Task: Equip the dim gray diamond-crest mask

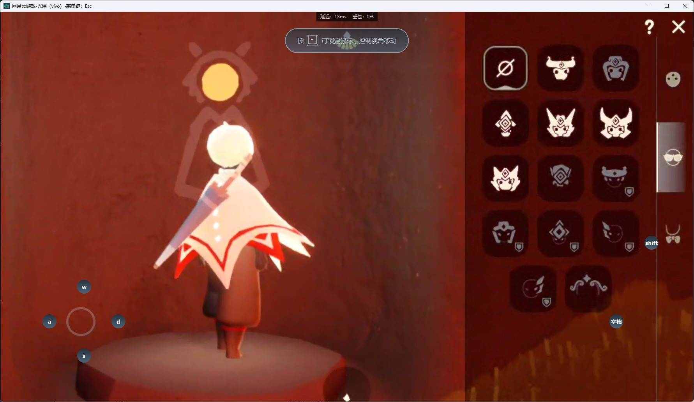Action: [560, 178]
